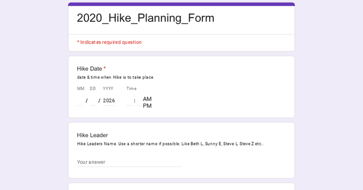Click the partially visible card at the bottom
This screenshot has width=363, height=190.
[181, 188]
